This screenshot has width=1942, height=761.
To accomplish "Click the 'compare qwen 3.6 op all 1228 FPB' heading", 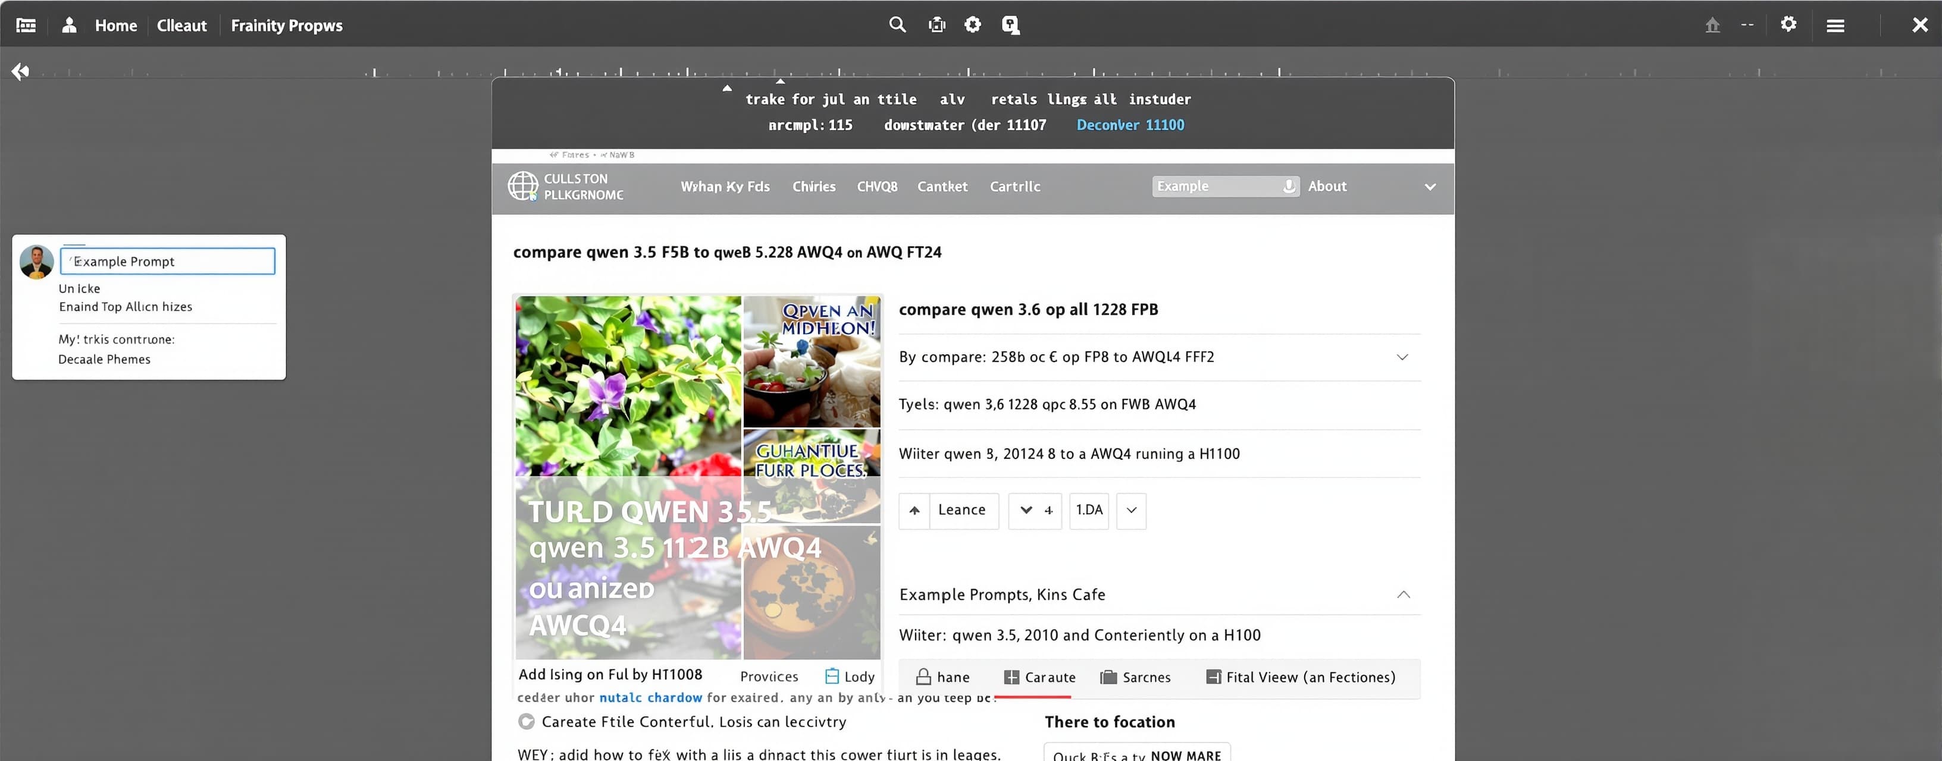I will (x=1028, y=310).
